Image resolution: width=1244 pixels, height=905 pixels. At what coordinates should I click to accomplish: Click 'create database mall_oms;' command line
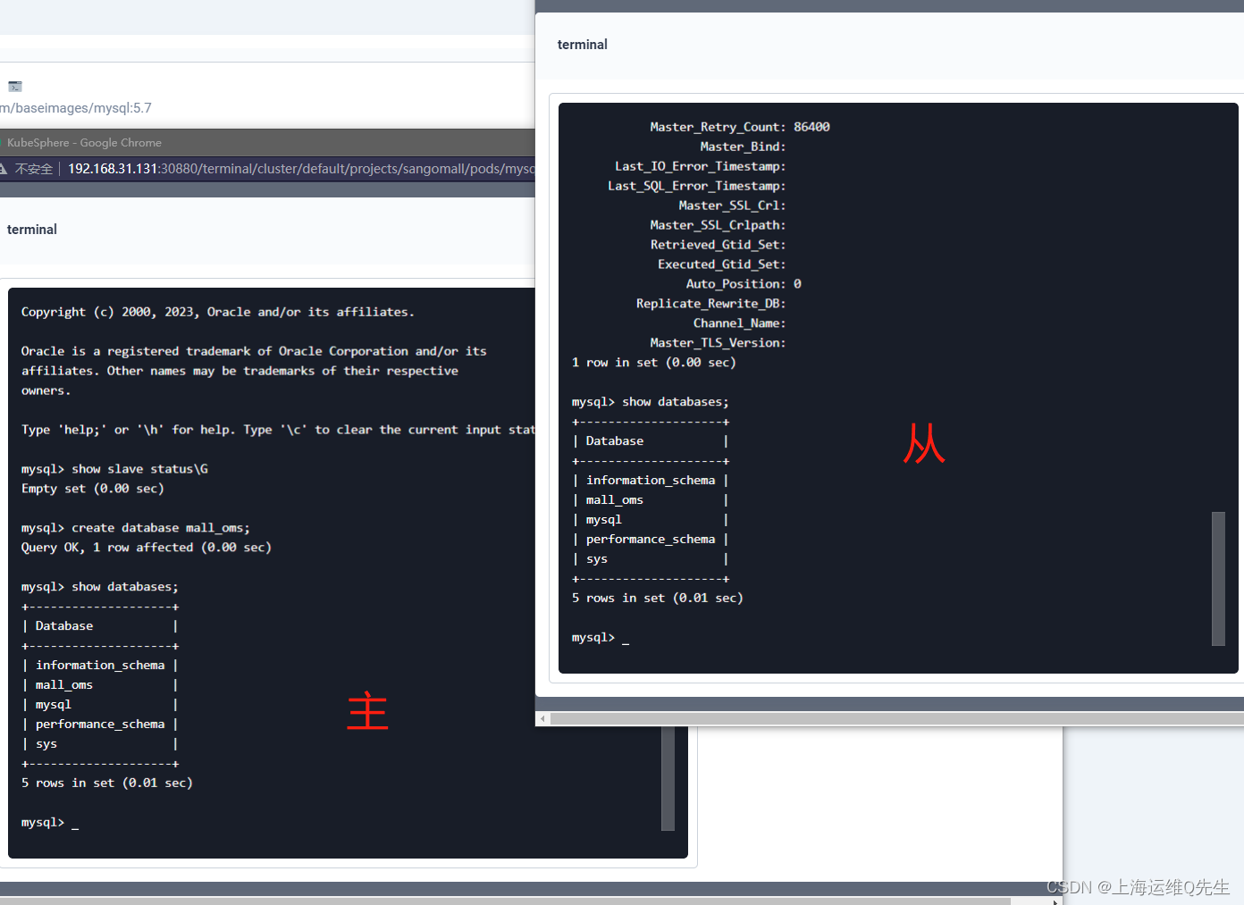(161, 528)
